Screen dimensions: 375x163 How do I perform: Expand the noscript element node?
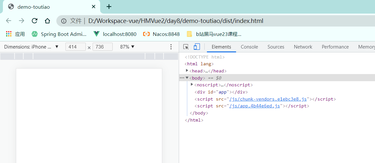(x=192, y=85)
